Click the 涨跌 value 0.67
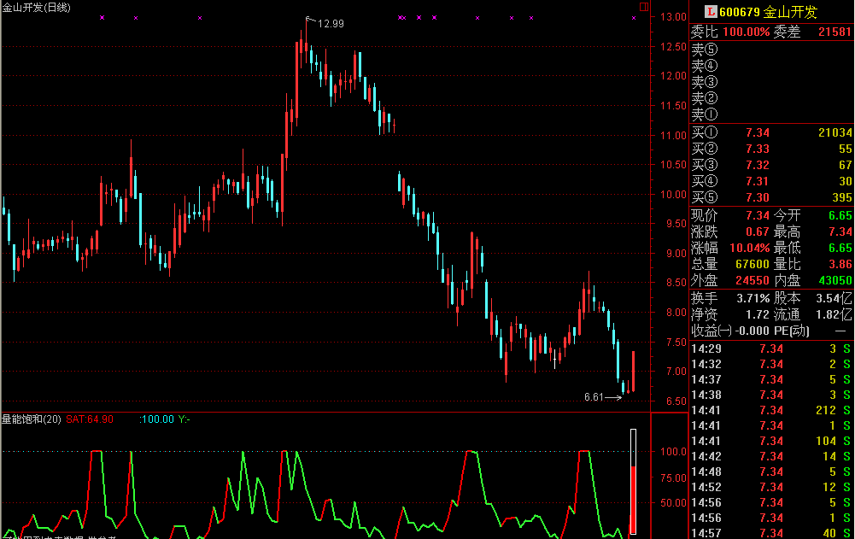 [758, 231]
